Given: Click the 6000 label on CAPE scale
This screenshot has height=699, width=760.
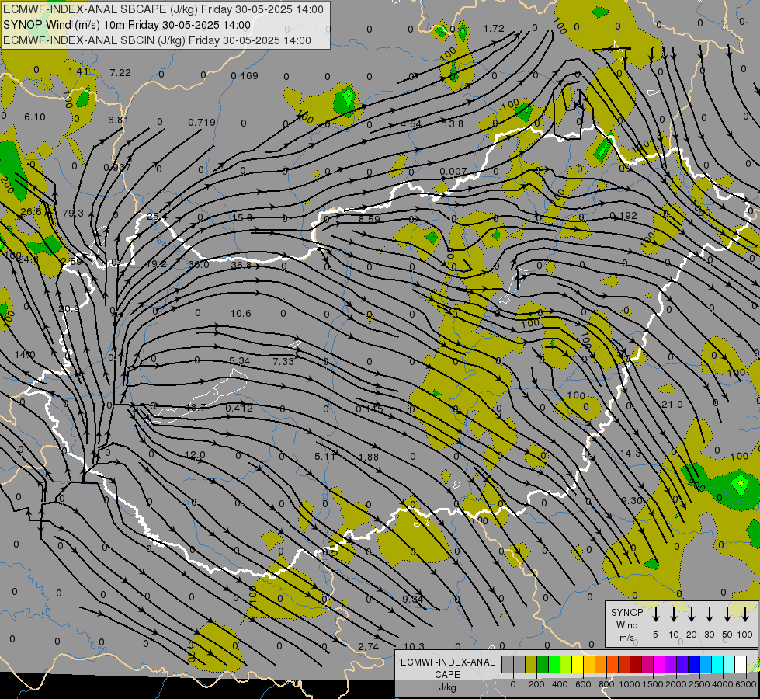Looking at the screenshot, I should coord(745,684).
